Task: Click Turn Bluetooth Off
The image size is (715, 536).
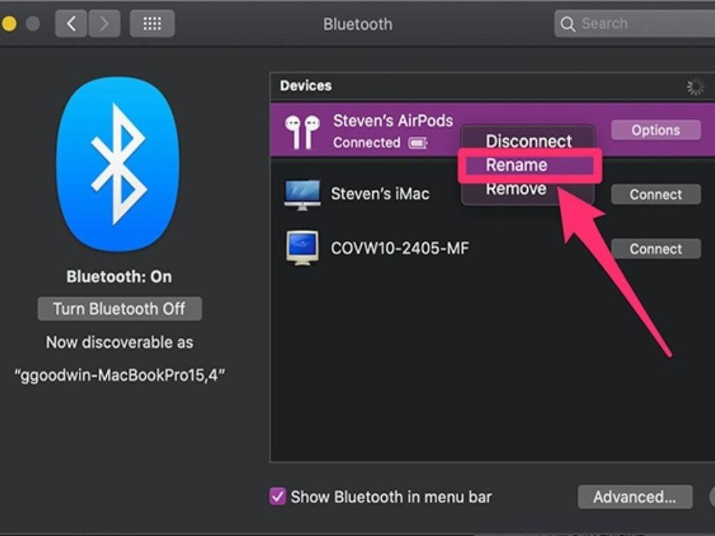Action: (119, 308)
